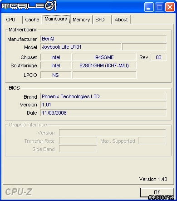This screenshot has height=201, width=177.
Task: Click the Manufacturer field showing BenQ
Action: pyautogui.click(x=103, y=39)
